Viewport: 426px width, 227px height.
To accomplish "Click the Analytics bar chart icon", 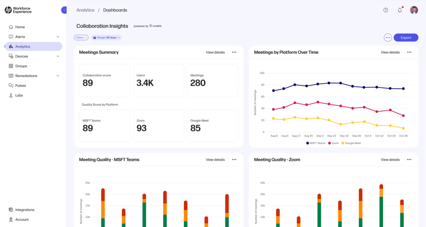I will pos(11,47).
